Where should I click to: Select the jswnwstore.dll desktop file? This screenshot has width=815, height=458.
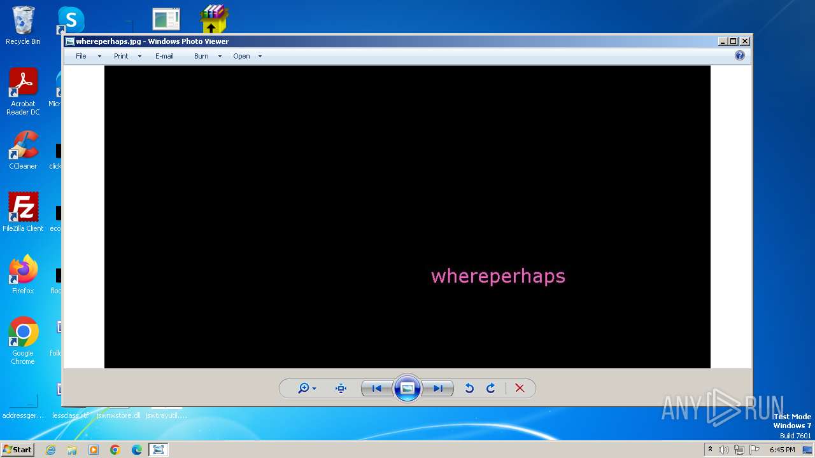pyautogui.click(x=118, y=415)
